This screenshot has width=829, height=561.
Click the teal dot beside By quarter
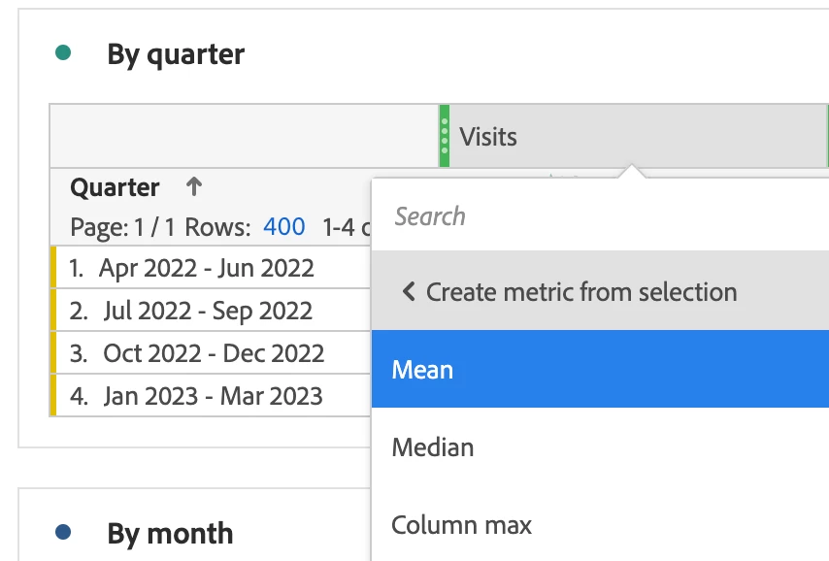tap(63, 52)
